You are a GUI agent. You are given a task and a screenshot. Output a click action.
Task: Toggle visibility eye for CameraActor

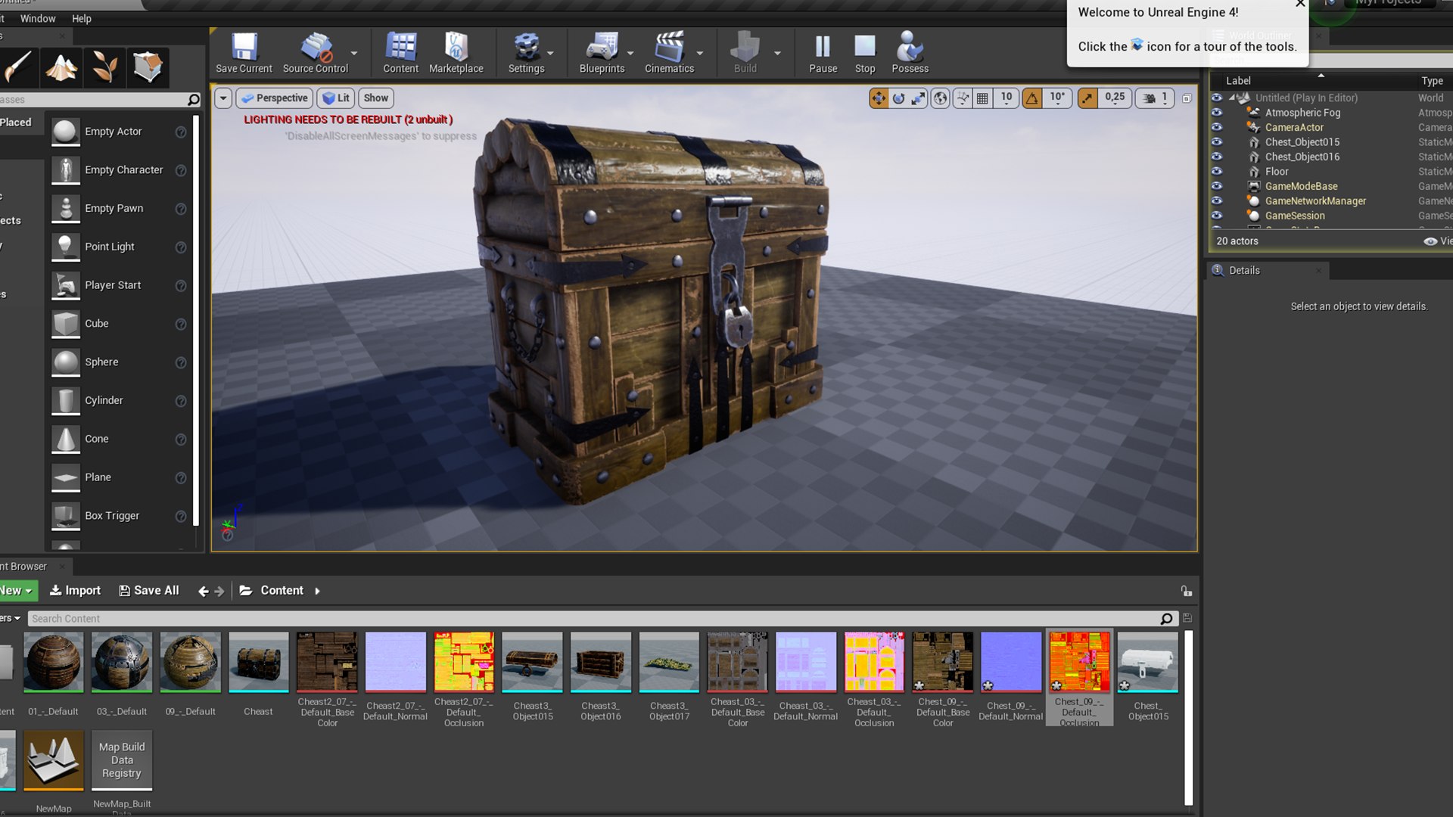click(x=1217, y=127)
